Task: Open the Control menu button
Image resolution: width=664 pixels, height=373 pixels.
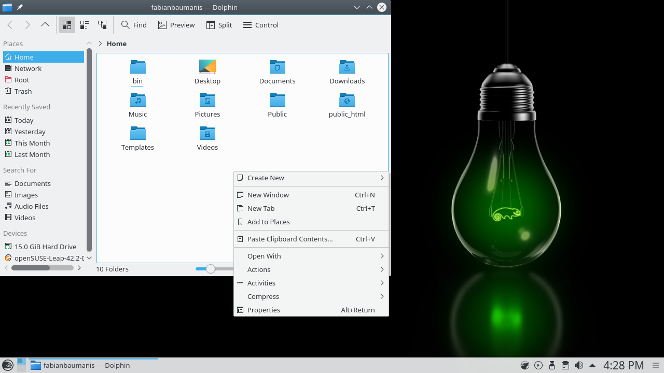Action: 261,25
